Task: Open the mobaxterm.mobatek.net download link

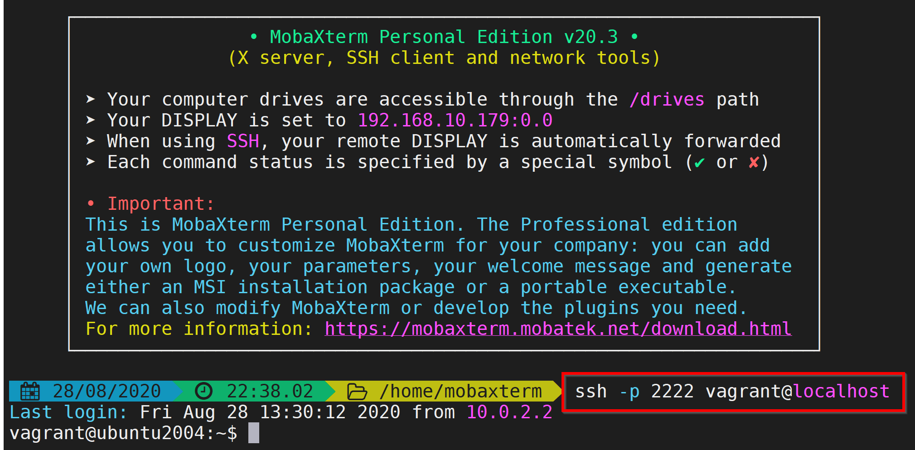Action: [558, 329]
